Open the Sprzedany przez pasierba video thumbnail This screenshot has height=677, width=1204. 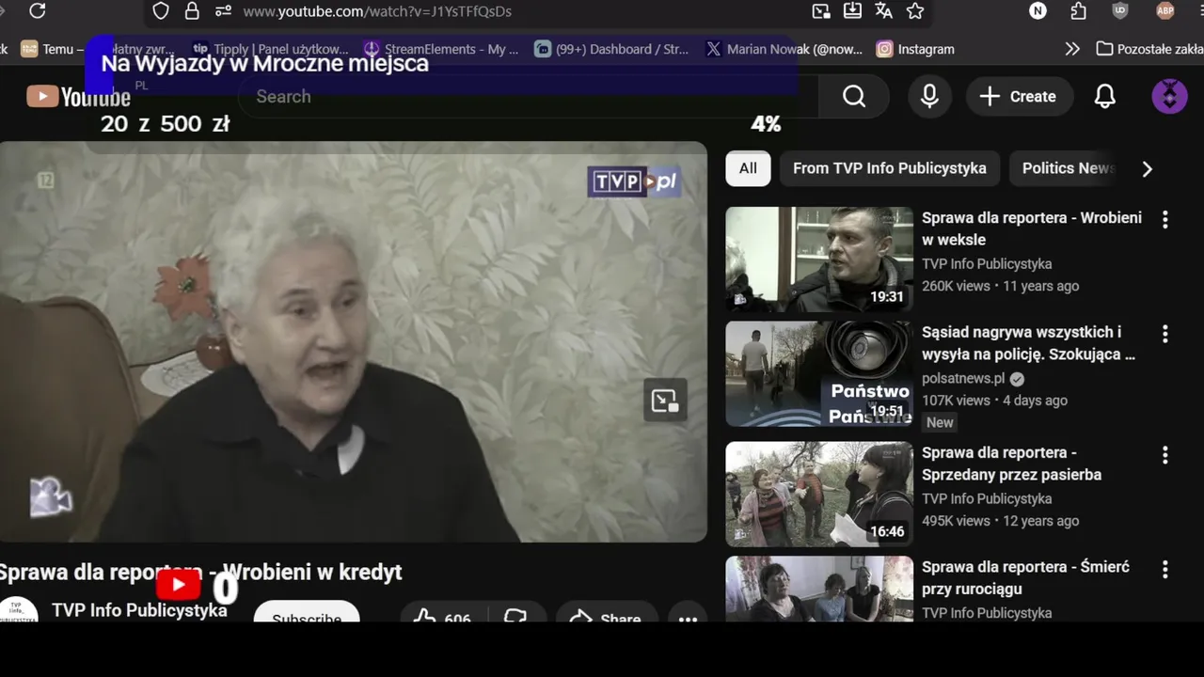click(819, 494)
